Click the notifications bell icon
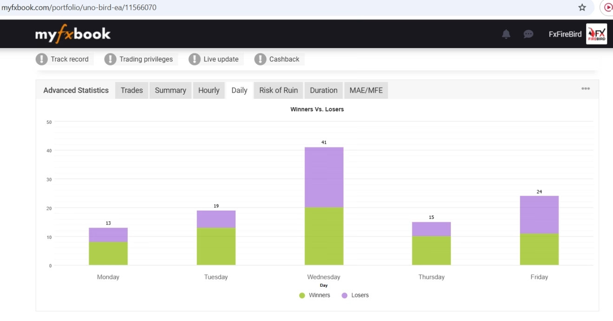This screenshot has height=321, width=613. (506, 34)
